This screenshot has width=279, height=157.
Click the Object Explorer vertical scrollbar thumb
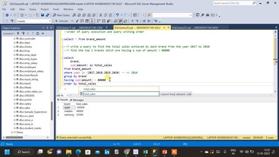pos(52,111)
